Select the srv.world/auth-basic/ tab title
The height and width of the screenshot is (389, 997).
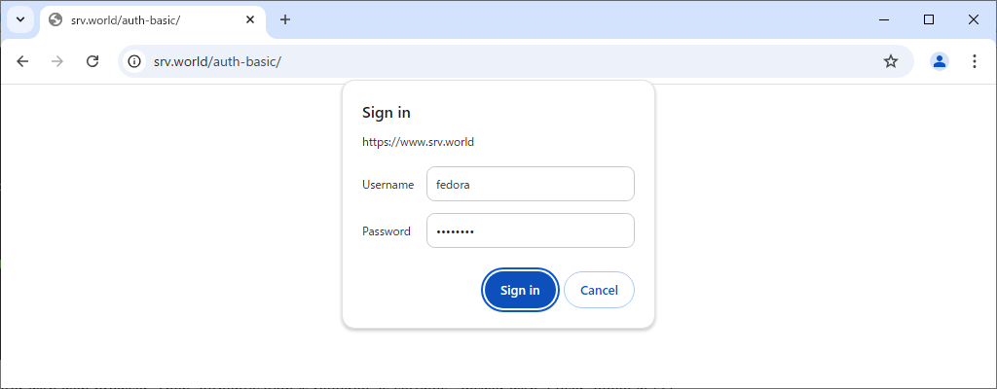pos(126,19)
